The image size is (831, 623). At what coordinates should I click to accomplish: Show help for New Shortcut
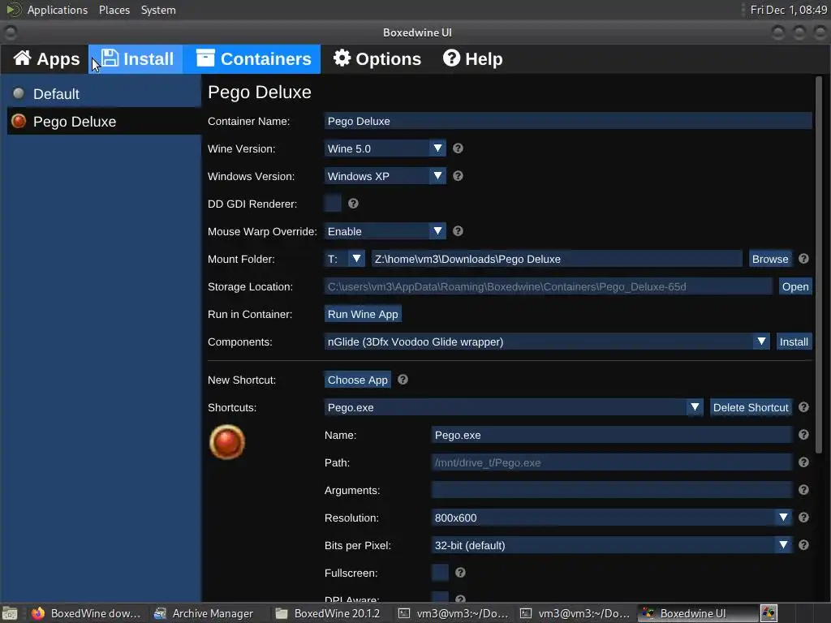tap(403, 380)
